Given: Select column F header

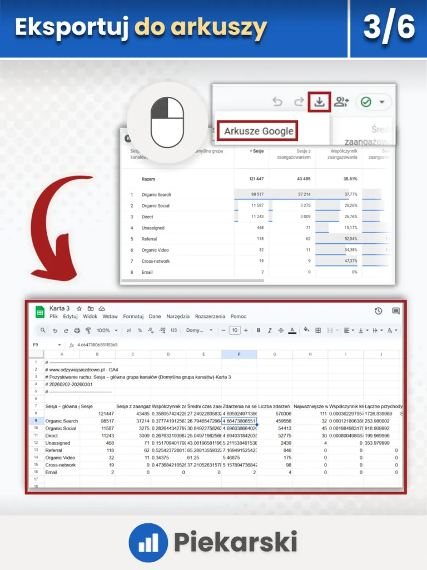Looking at the screenshot, I should [239, 354].
